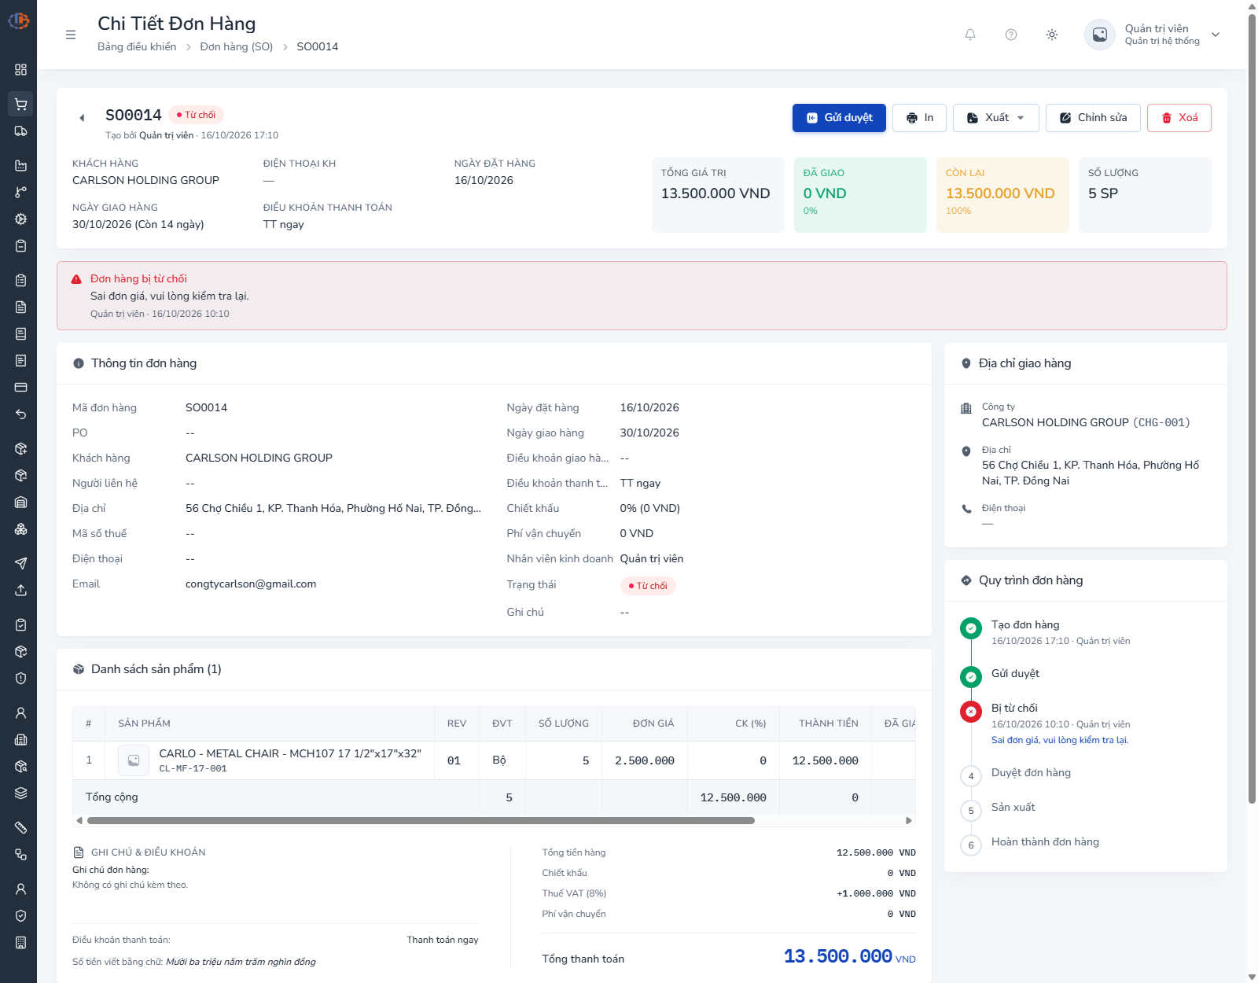Open the package-minus sidebar icon

(x=20, y=475)
